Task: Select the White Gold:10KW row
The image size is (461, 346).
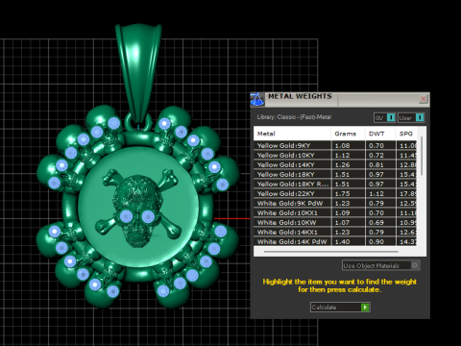Action: point(335,222)
